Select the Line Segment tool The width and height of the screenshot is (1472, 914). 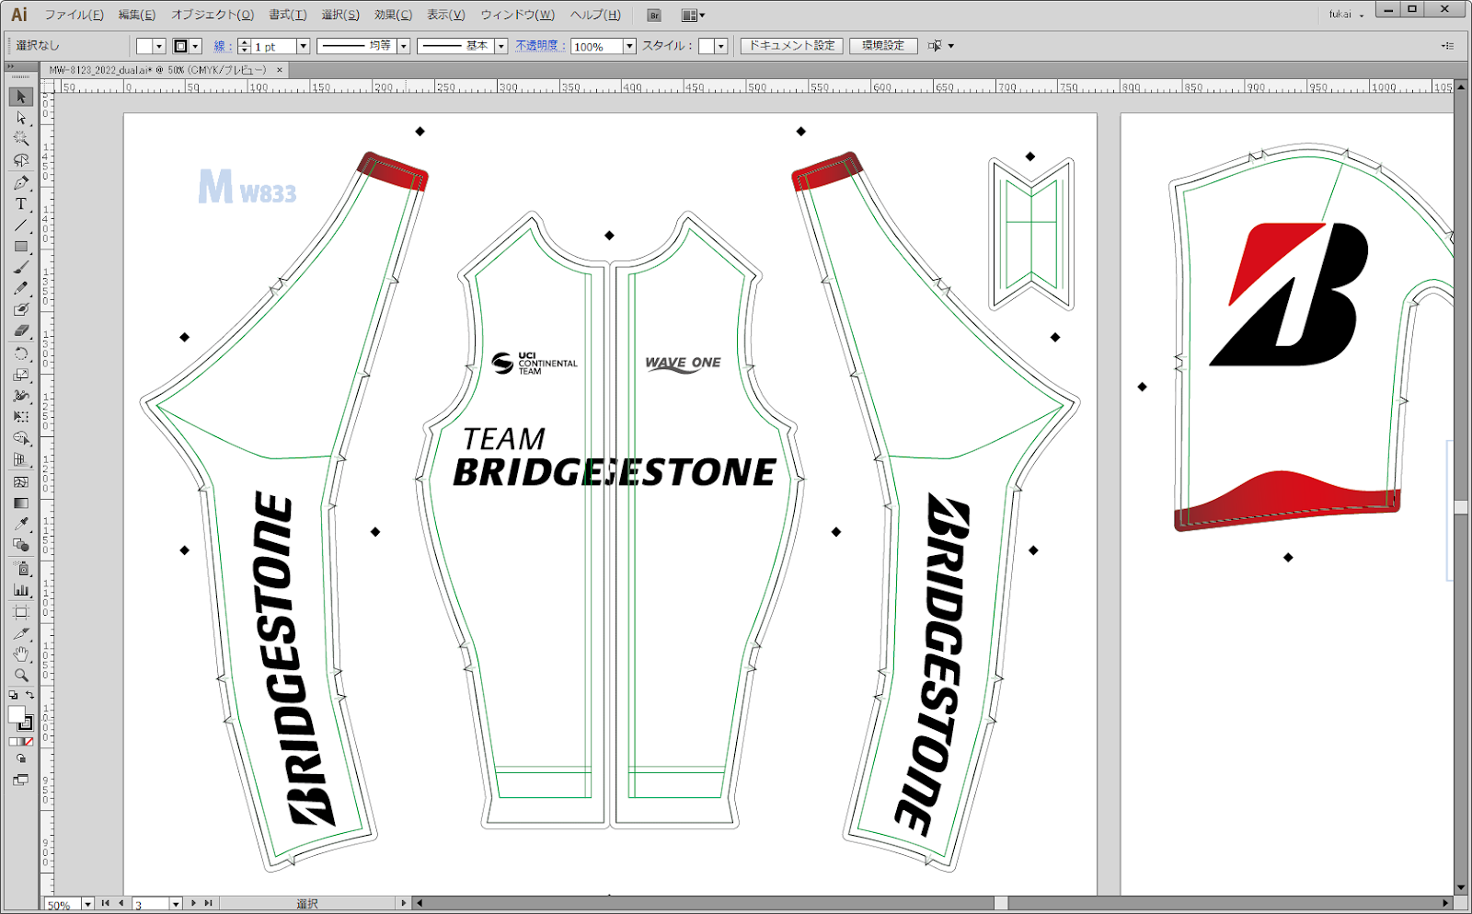pyautogui.click(x=21, y=225)
